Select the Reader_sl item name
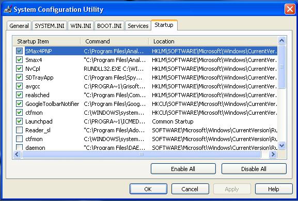This screenshot has width=298, height=201. click(x=38, y=130)
